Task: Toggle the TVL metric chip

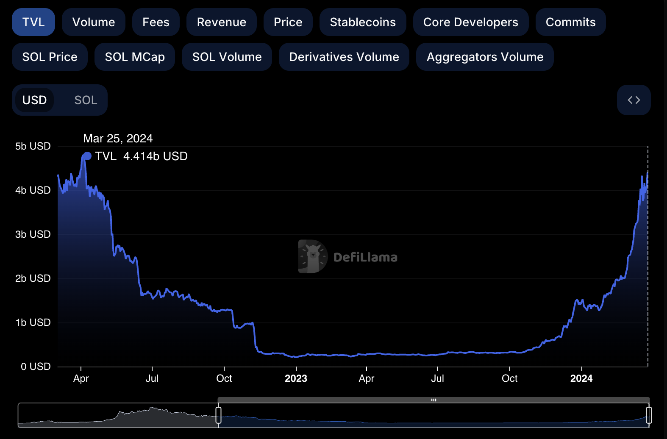Action: pos(33,22)
